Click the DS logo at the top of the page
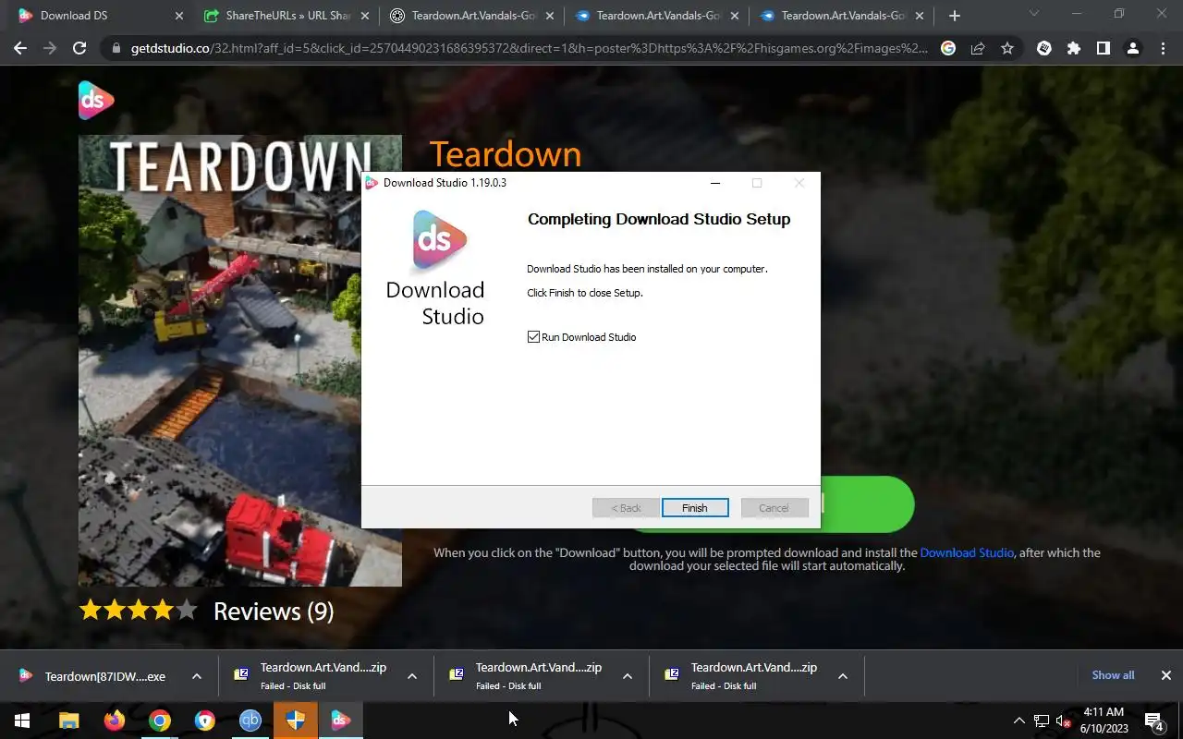This screenshot has height=739, width=1183. (x=96, y=101)
